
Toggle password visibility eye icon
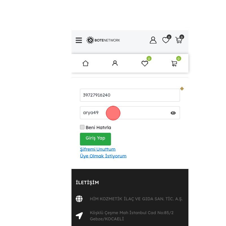tap(173, 113)
